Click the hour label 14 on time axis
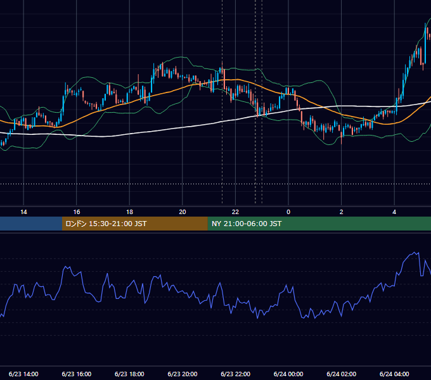 tap(23, 212)
